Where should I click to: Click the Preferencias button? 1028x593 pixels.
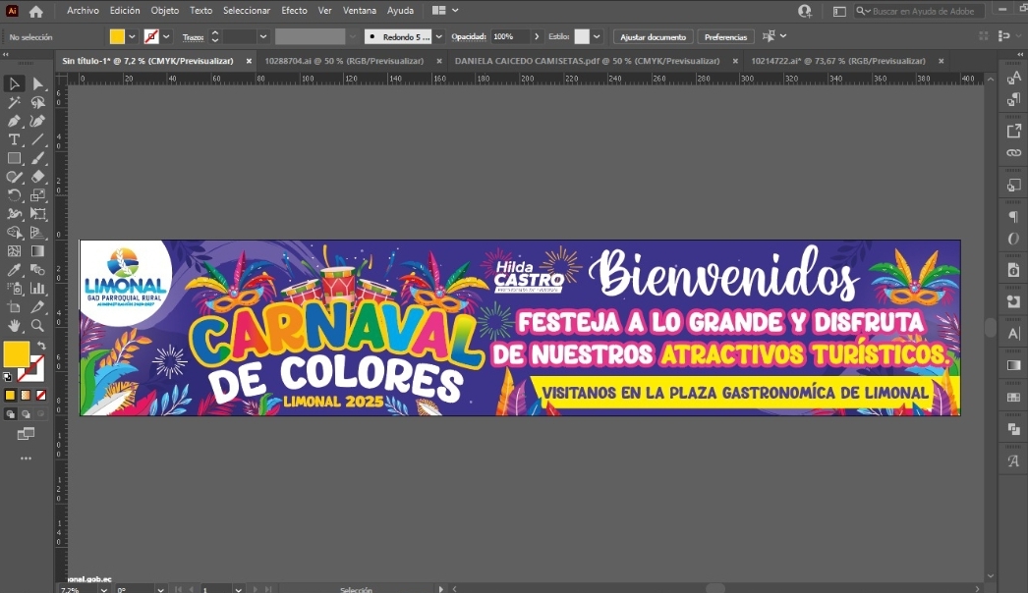[725, 36]
